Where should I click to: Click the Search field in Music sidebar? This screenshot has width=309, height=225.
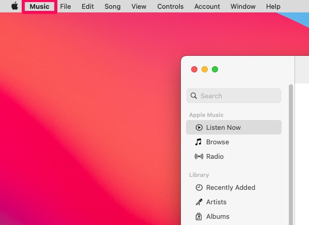(x=234, y=96)
